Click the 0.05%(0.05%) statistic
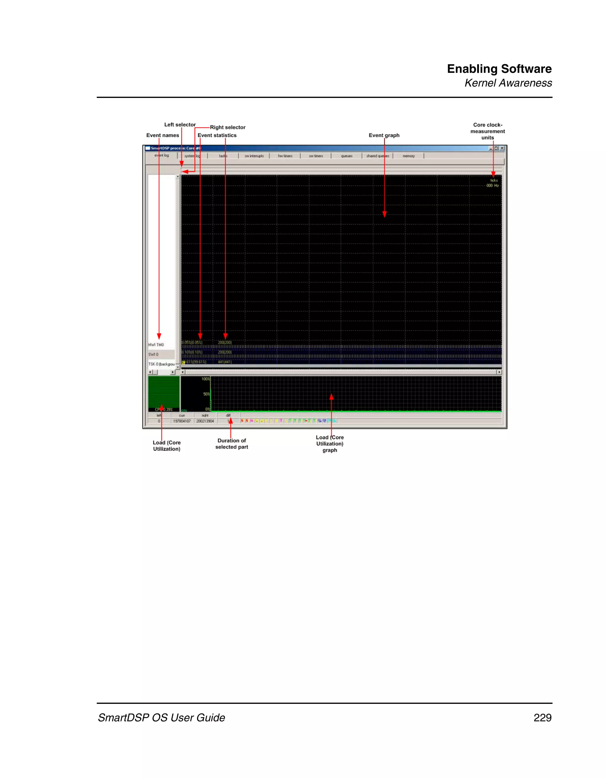The image size is (606, 779). click(192, 343)
